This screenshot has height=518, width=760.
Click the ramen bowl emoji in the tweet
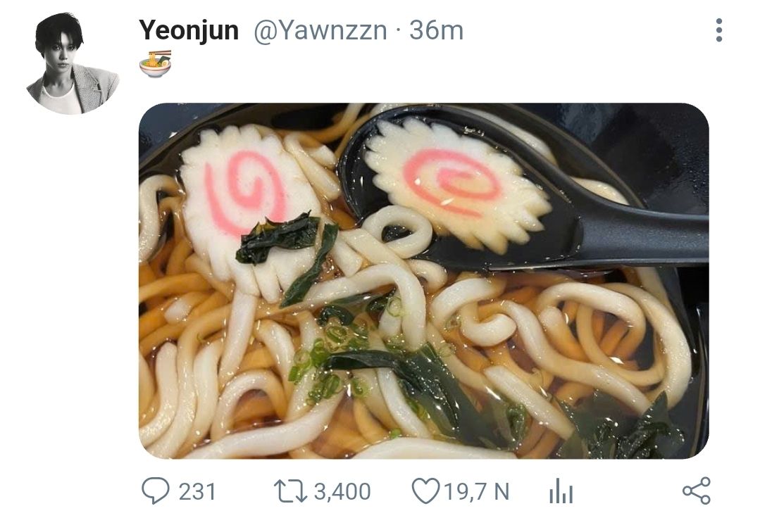[155, 63]
